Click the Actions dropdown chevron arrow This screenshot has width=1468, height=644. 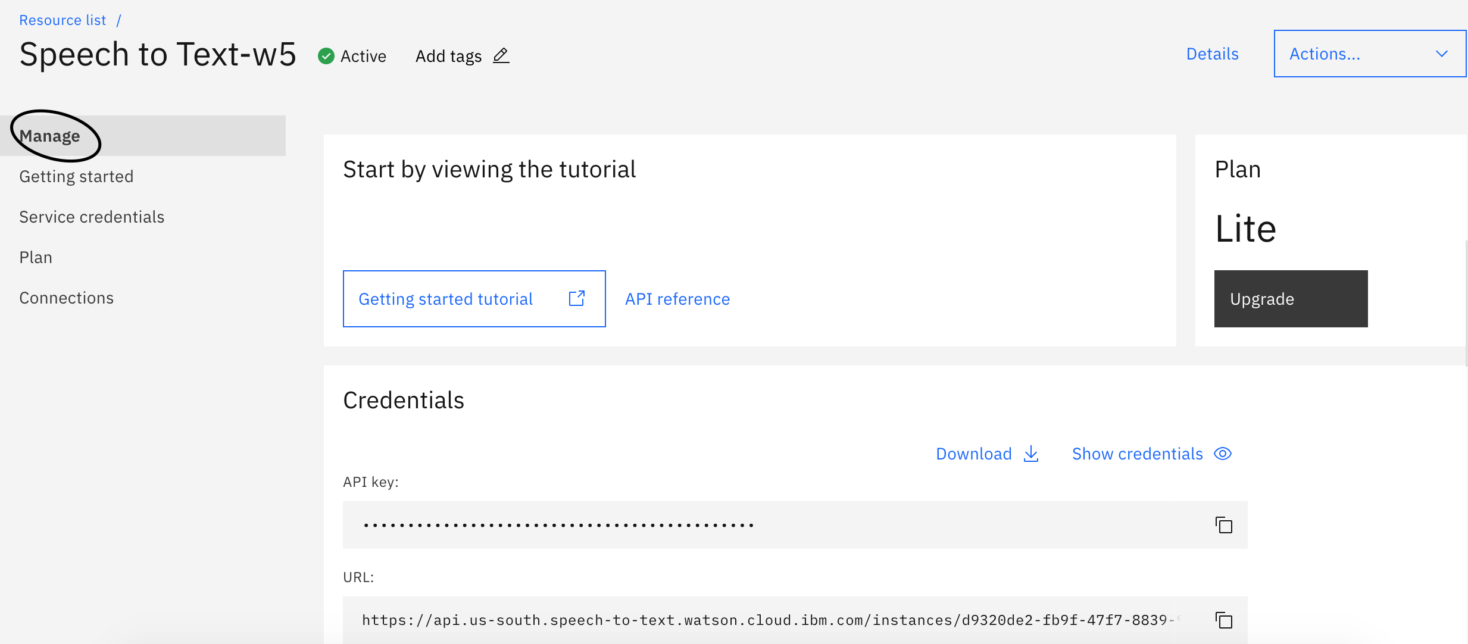click(x=1441, y=54)
